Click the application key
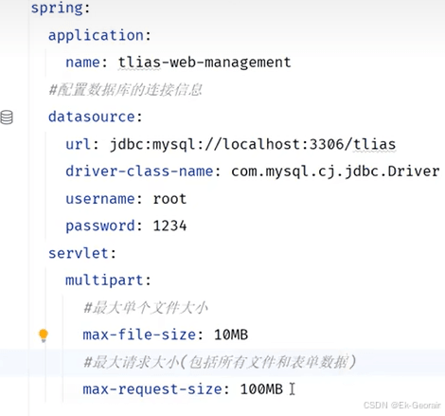The height and width of the screenshot is (416, 445). (97, 35)
